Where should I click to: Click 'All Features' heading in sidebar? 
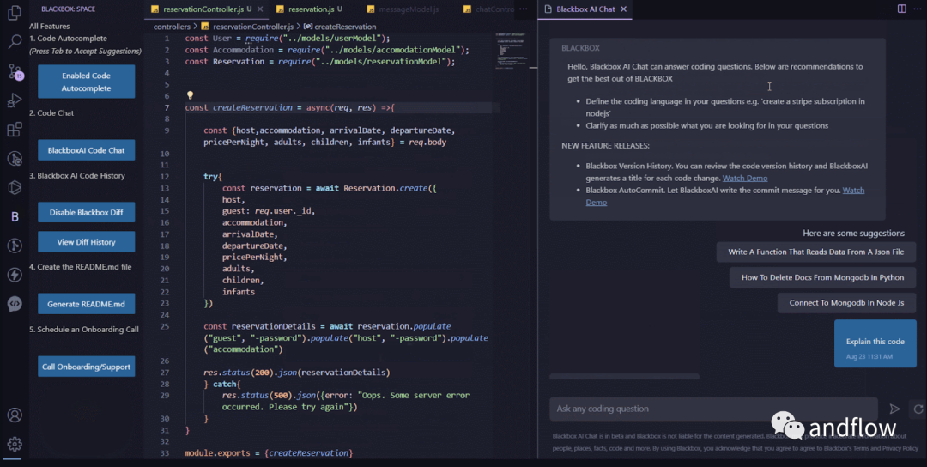coord(50,26)
